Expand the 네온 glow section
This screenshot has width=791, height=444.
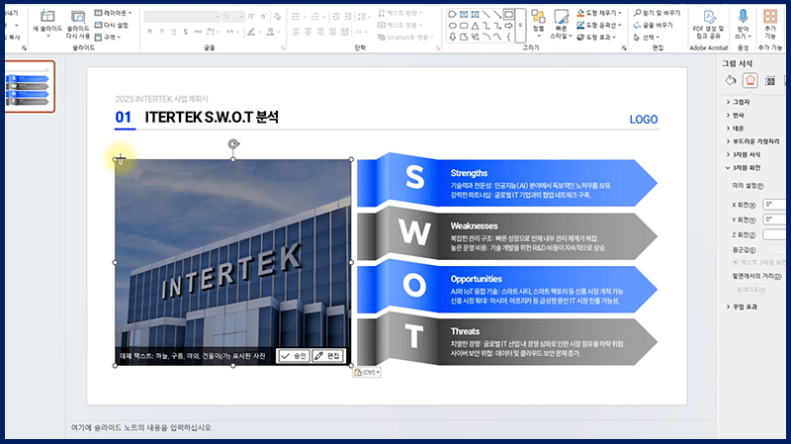735,129
